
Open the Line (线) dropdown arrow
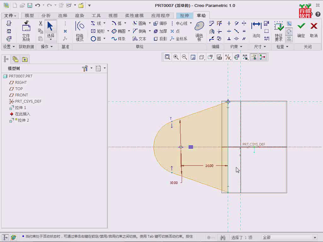point(104,23)
